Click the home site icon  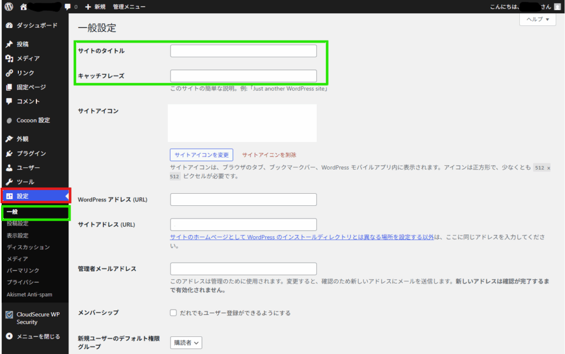23,7
